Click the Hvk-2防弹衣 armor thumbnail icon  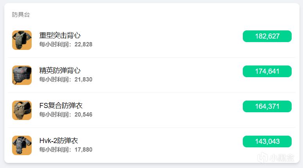pos(22,145)
